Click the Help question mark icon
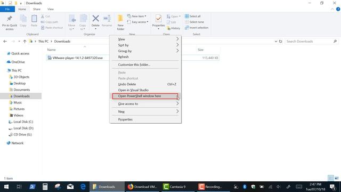This screenshot has height=192, width=341. click(338, 9)
